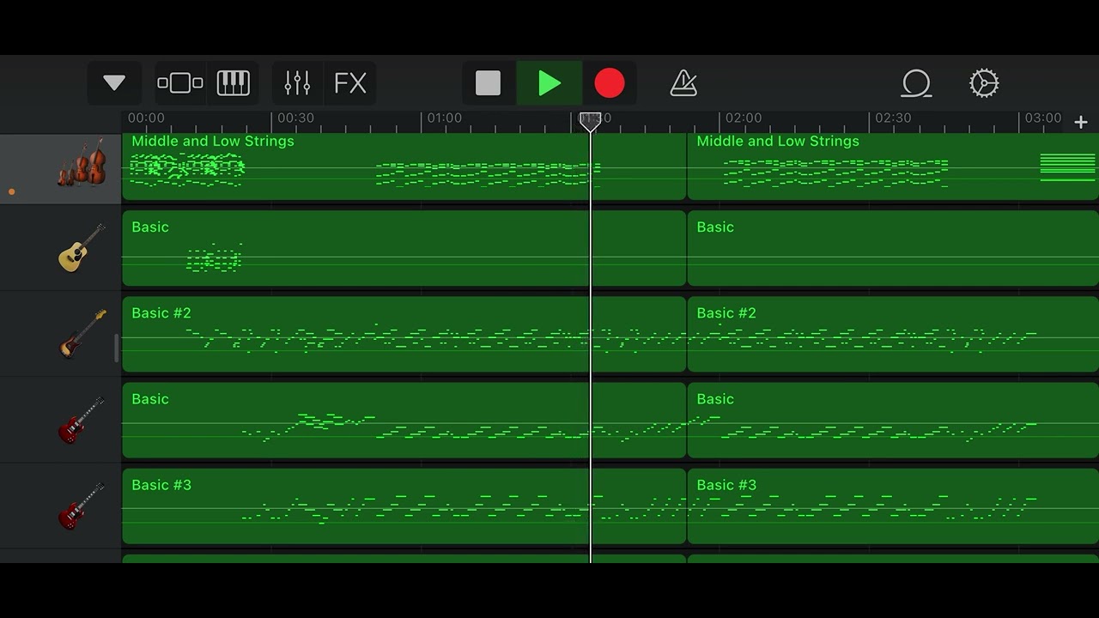This screenshot has height=618, width=1099.
Task: Open the song settings gear
Action: [984, 83]
